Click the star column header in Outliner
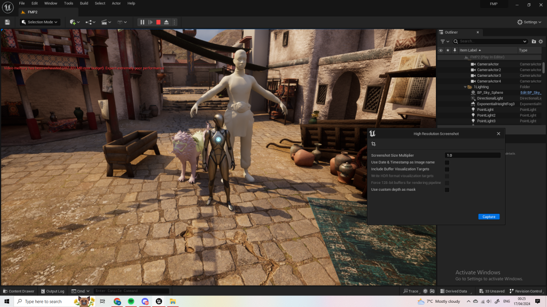 click(x=448, y=50)
